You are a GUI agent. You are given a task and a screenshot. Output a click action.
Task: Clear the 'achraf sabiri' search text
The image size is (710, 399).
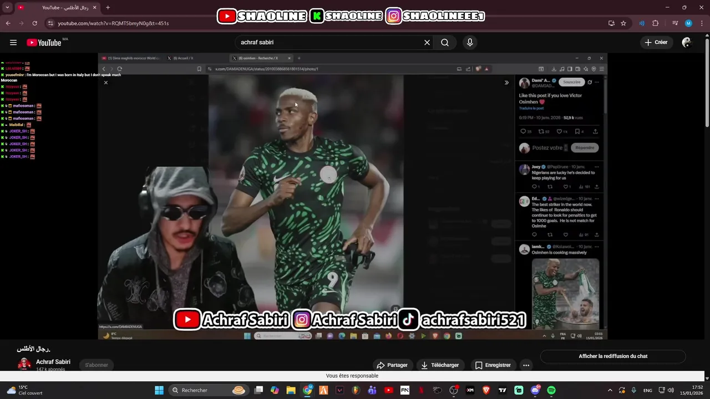coord(427,42)
